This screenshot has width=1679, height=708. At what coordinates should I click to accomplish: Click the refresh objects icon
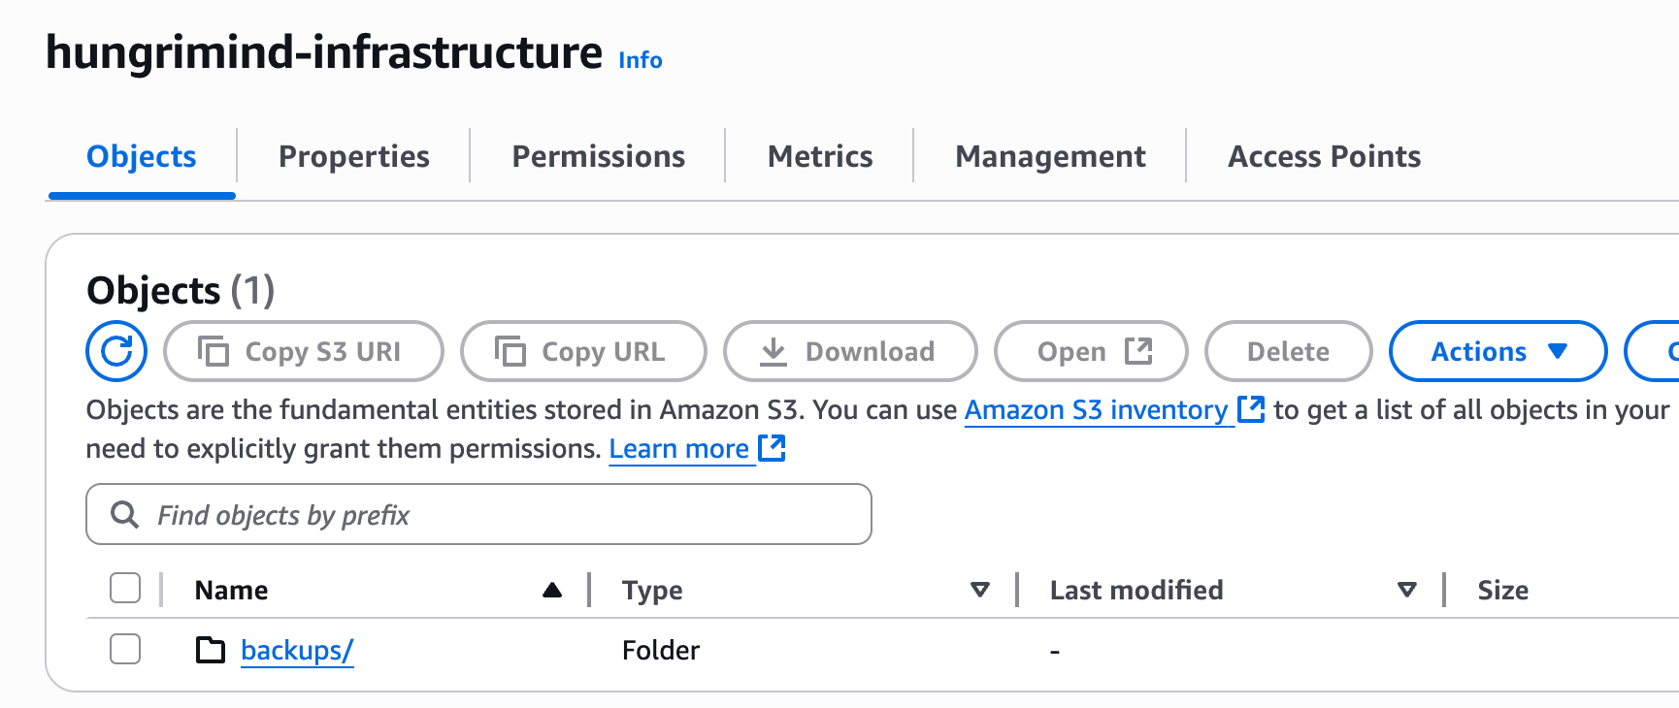click(x=115, y=351)
